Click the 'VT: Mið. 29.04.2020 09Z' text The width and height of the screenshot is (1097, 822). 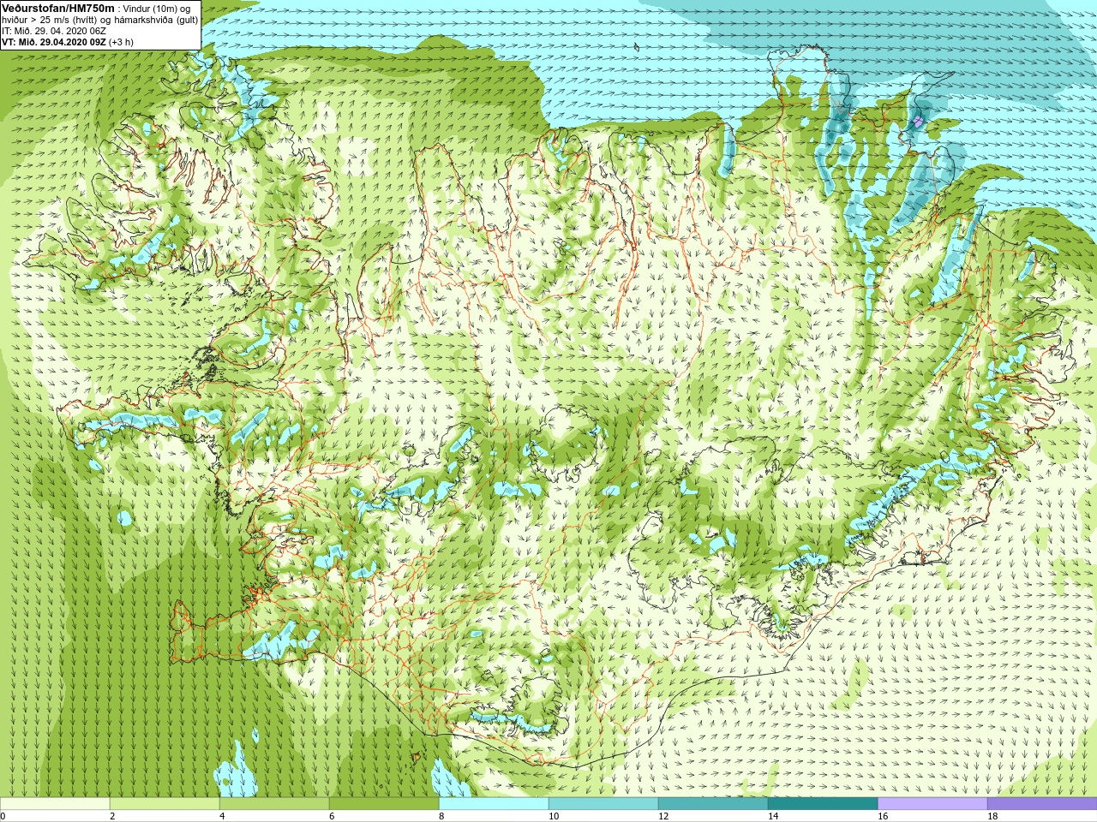[x=53, y=42]
